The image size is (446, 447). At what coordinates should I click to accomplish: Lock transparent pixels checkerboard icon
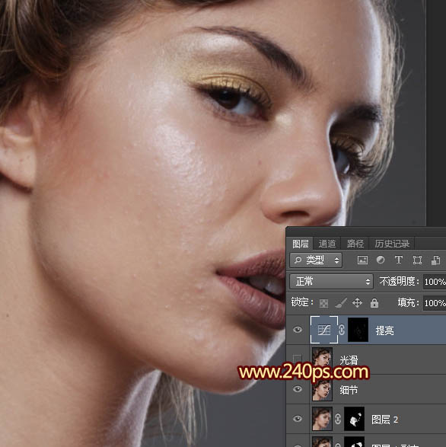coord(323,303)
